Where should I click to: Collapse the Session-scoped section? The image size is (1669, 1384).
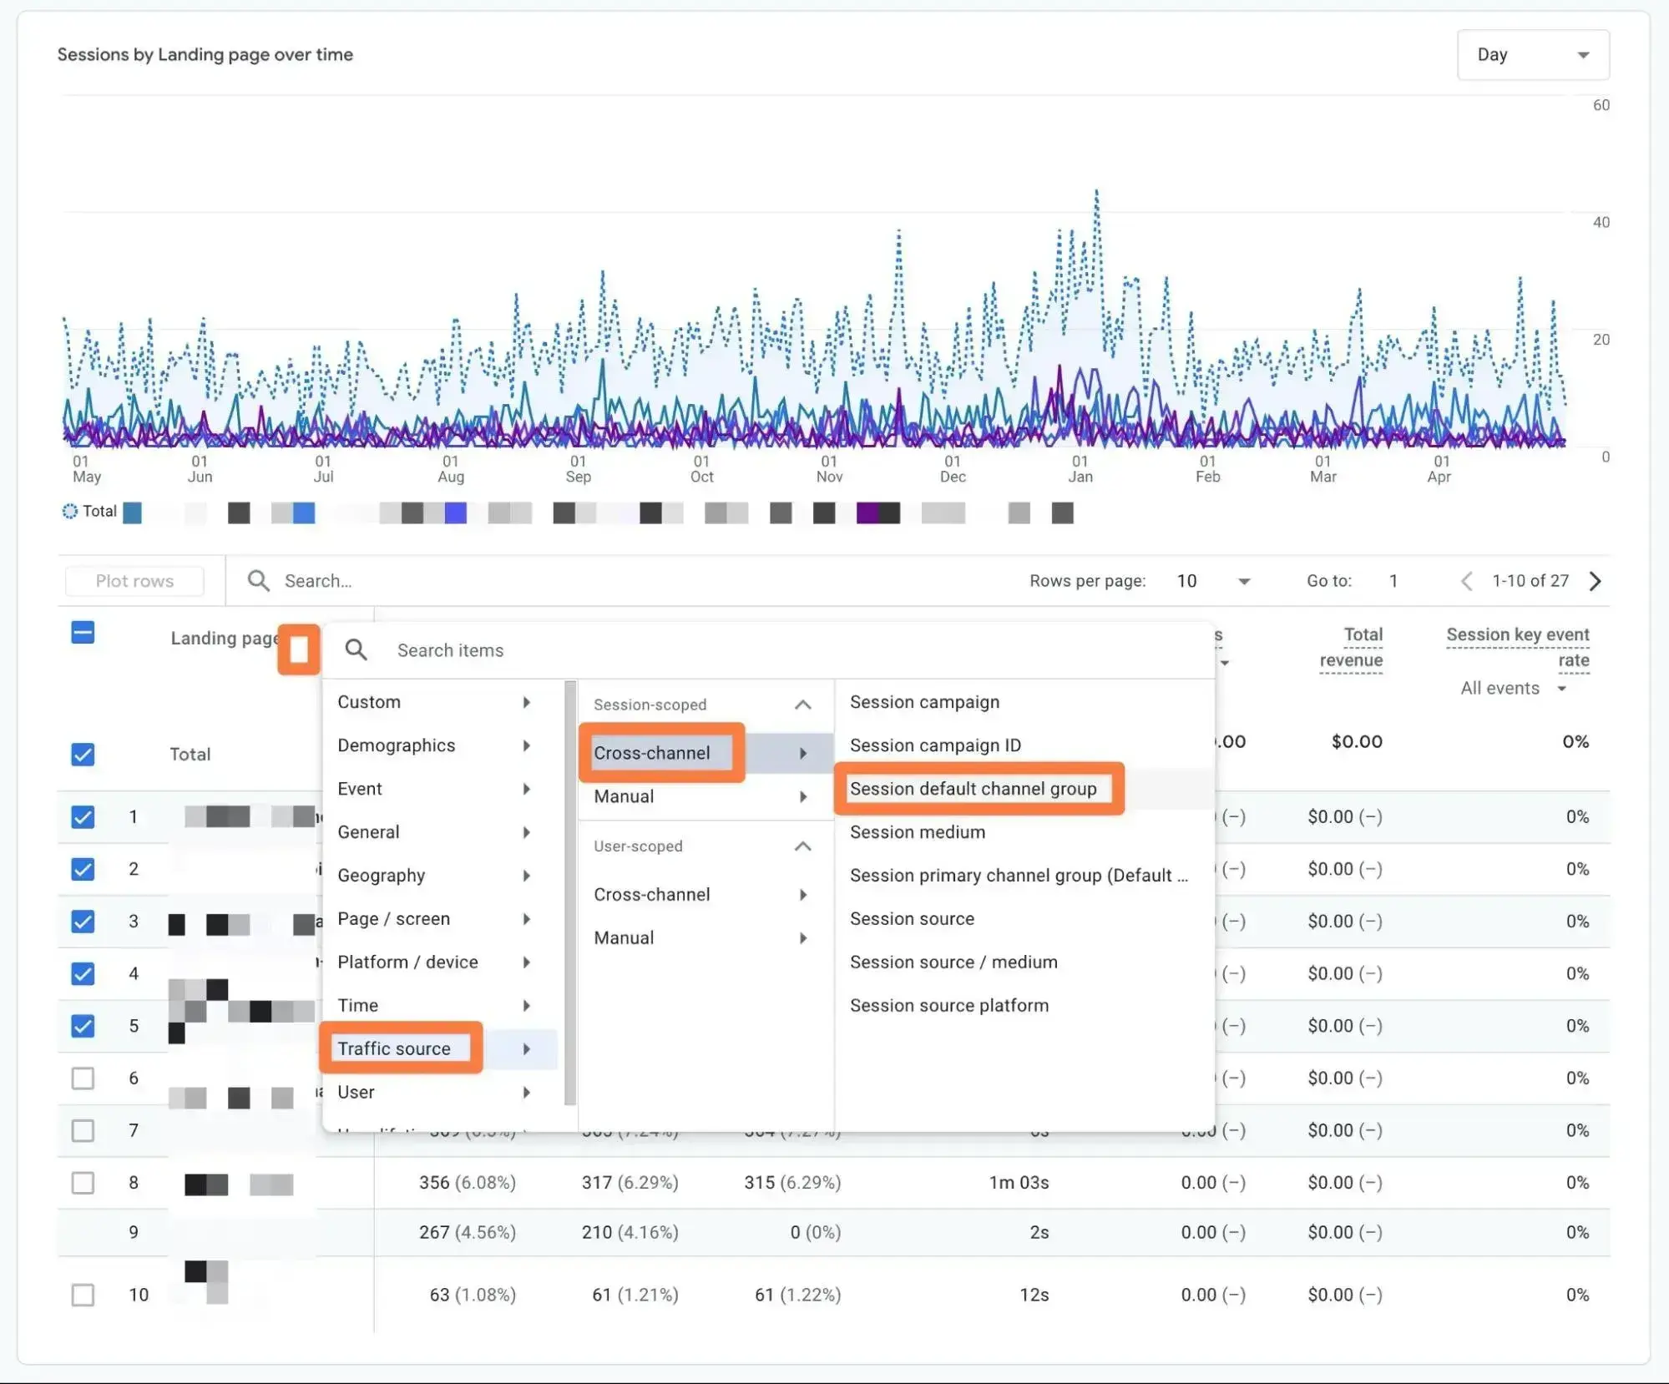click(802, 704)
